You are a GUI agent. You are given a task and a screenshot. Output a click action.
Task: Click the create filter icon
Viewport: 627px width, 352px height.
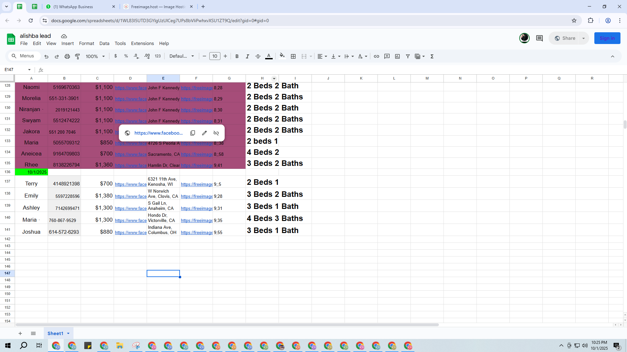(408, 56)
